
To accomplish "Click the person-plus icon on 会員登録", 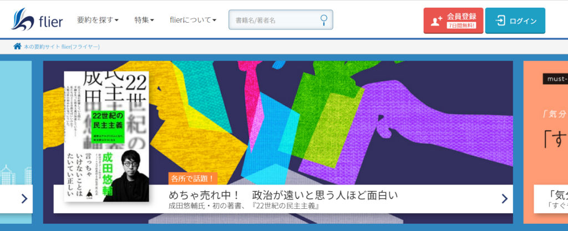I will pos(437,21).
